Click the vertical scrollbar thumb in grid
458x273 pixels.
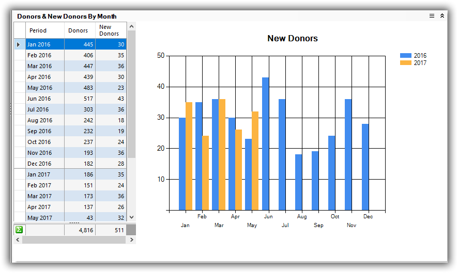coord(131,93)
